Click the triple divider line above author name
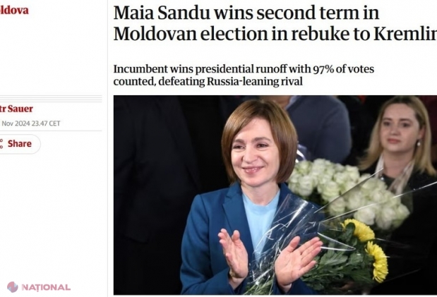437x297 pixels. pyautogui.click(x=51, y=99)
